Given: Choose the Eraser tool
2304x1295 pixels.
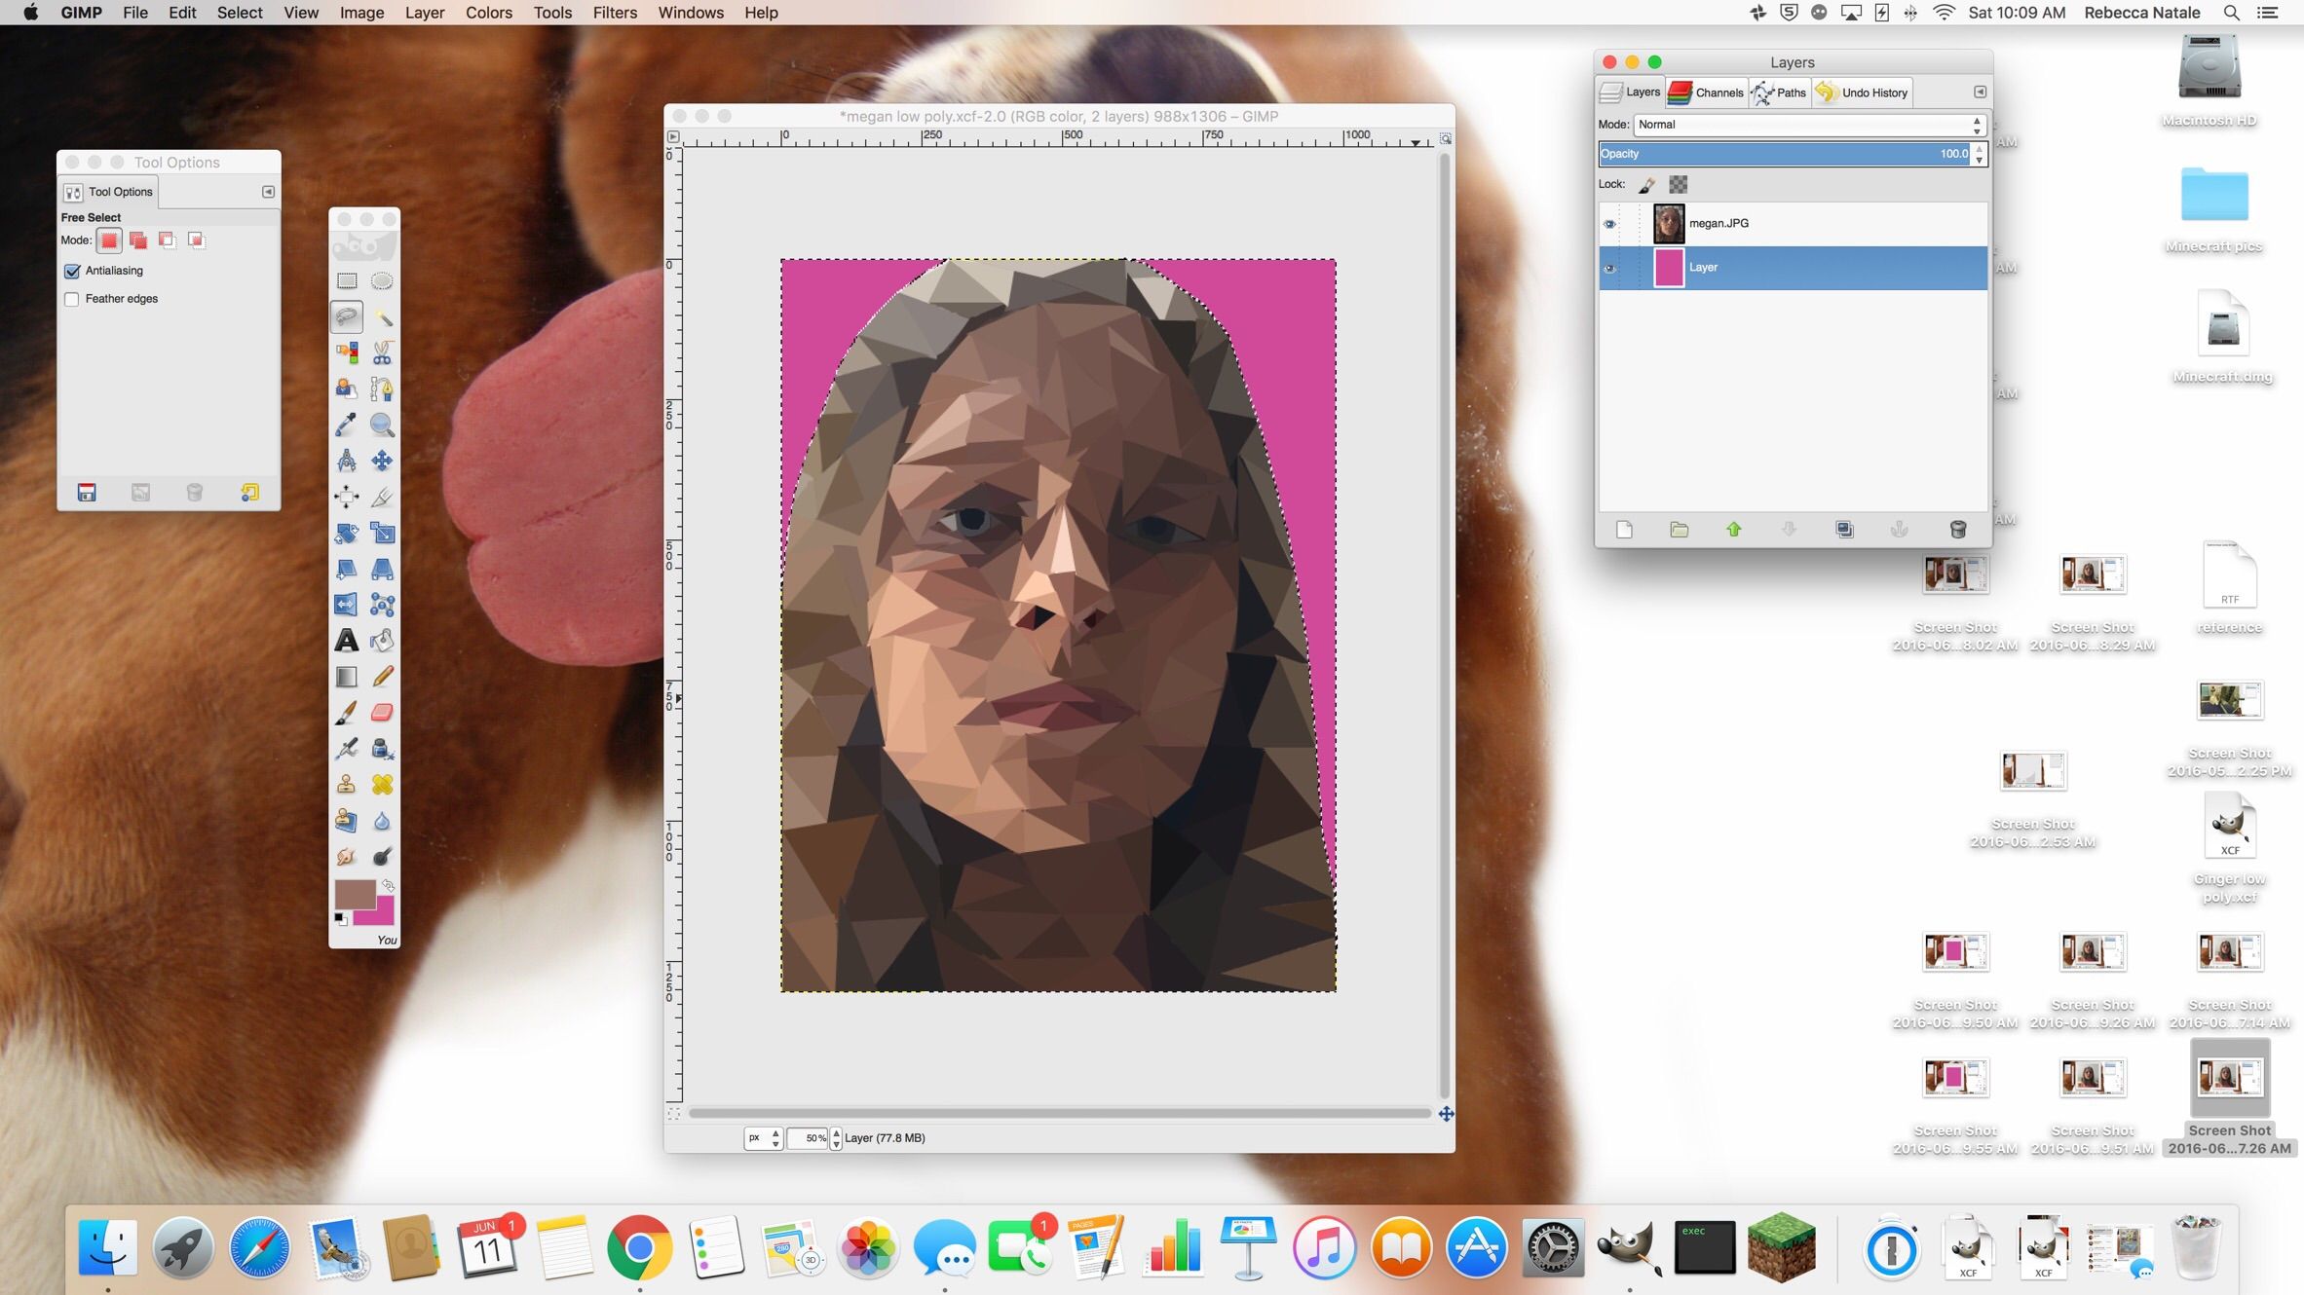Looking at the screenshot, I should [x=382, y=712].
